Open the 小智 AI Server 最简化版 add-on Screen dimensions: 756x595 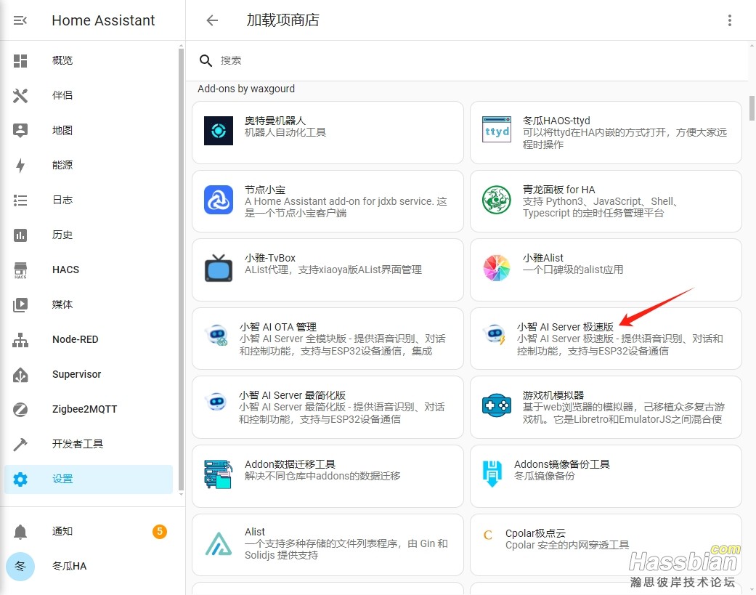coord(328,408)
